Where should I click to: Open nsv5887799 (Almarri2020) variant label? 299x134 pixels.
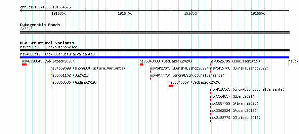click(234, 103)
